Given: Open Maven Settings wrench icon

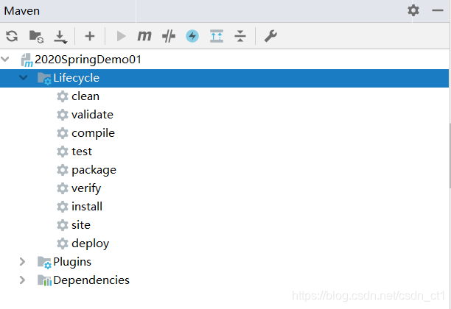Looking at the screenshot, I should [270, 36].
